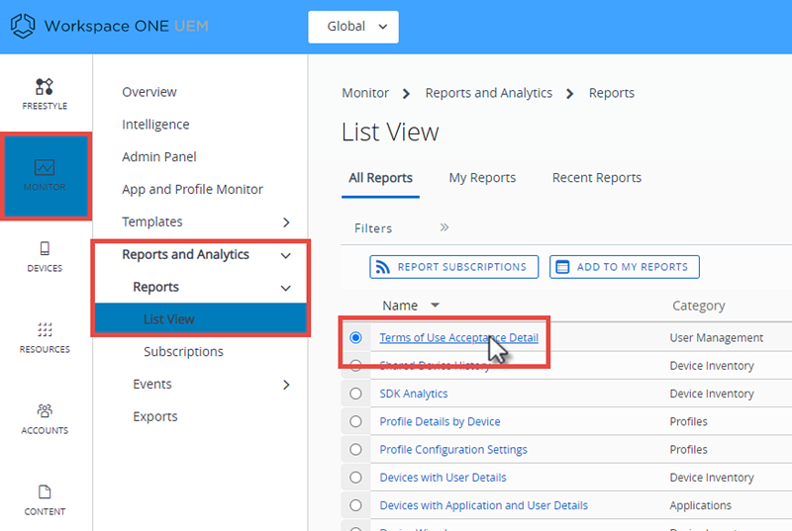Open Exports menu item

click(x=155, y=416)
